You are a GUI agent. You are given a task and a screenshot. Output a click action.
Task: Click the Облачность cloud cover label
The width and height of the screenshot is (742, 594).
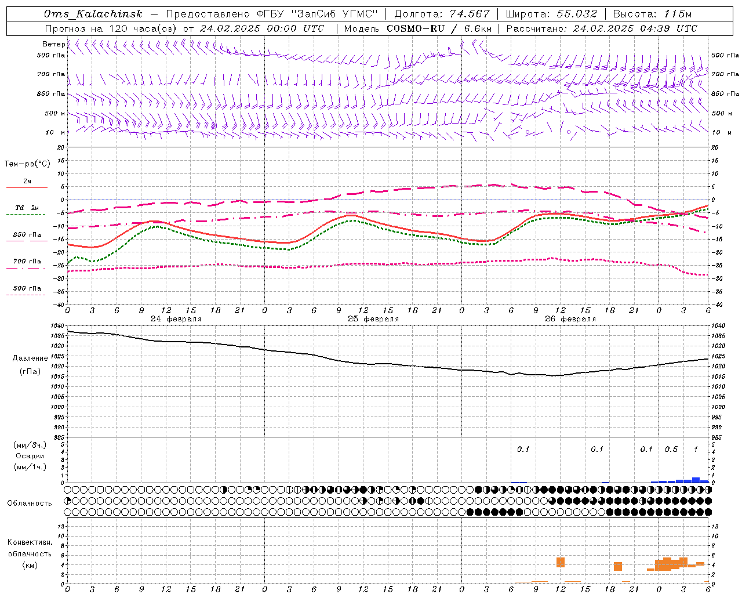[x=30, y=503]
